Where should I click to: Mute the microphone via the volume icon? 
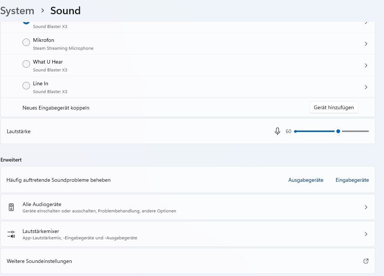point(277,131)
